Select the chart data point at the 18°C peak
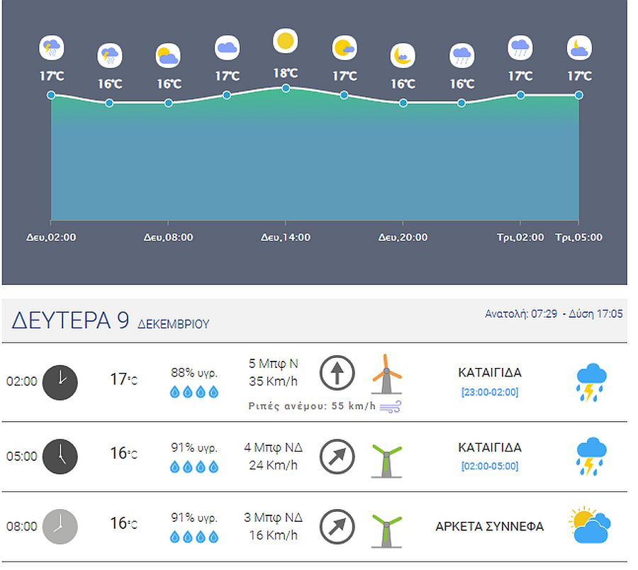Image resolution: width=638 pixels, height=570 pixels. point(286,88)
